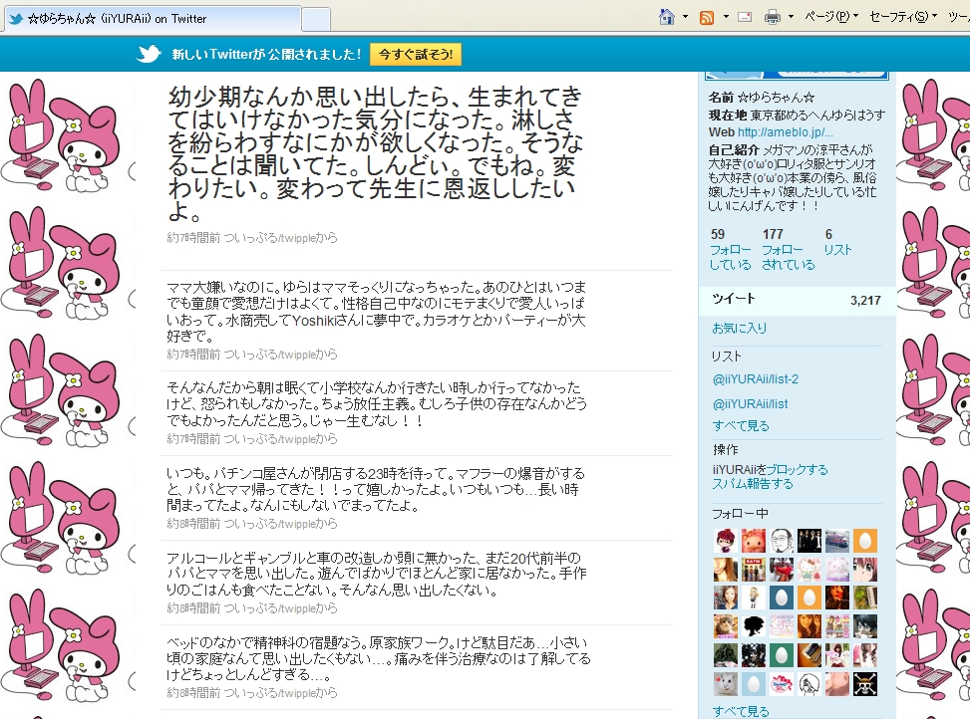The image size is (970, 719).
Task: Click the tweet starting いつも。パチンコ屋さん
Action: click(x=375, y=489)
